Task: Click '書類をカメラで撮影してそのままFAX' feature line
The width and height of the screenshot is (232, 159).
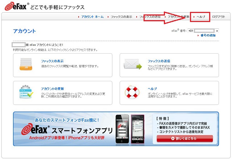Action: pos(183,128)
